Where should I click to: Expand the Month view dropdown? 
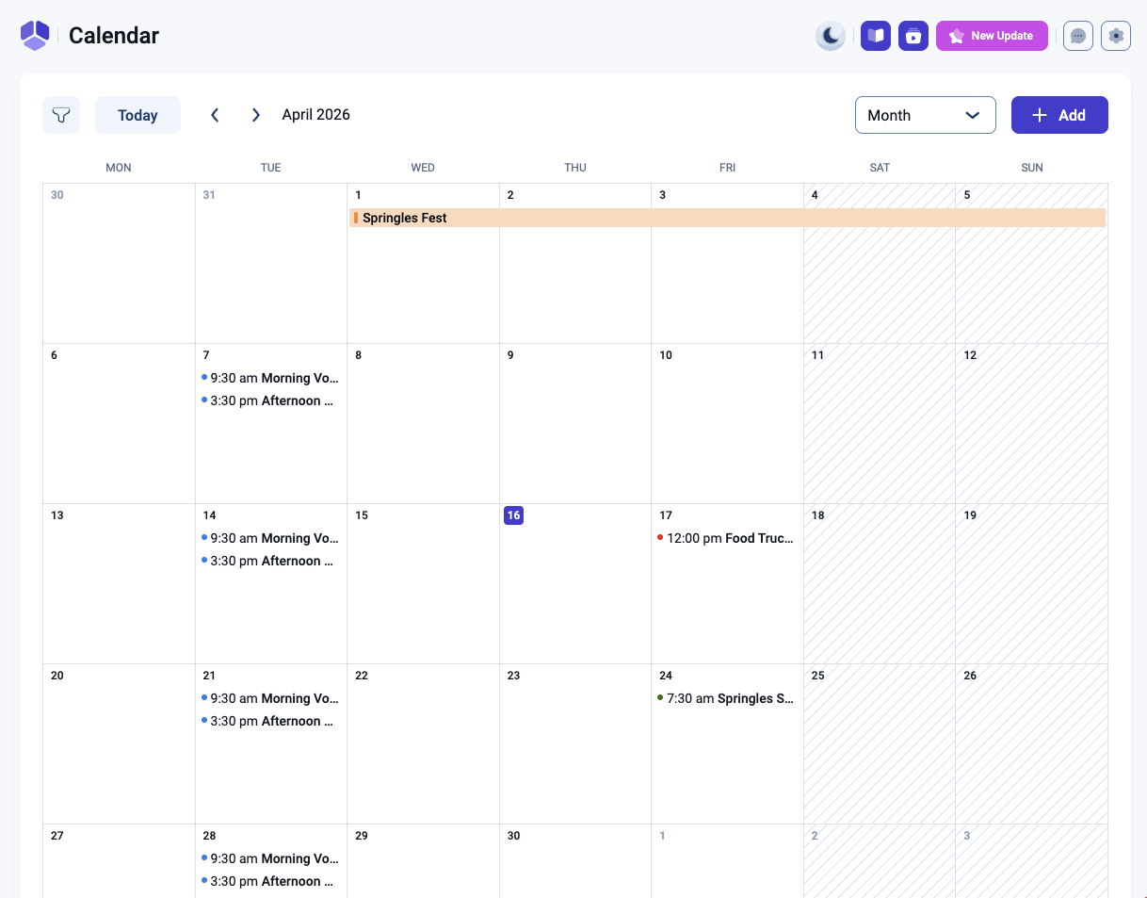[925, 115]
